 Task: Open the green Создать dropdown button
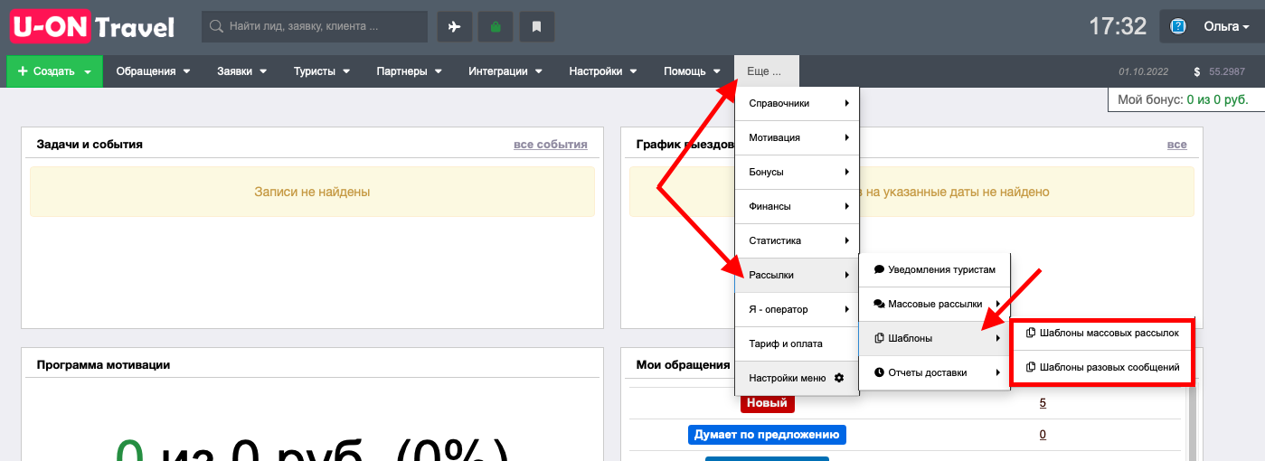point(54,71)
